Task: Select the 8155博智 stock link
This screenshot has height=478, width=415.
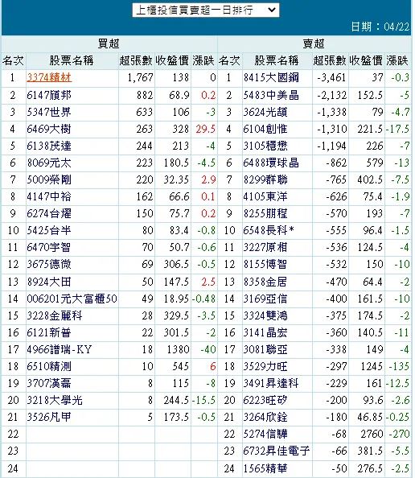Action: [x=265, y=264]
